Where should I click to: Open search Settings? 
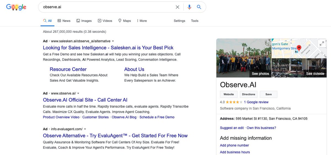tap(179, 21)
